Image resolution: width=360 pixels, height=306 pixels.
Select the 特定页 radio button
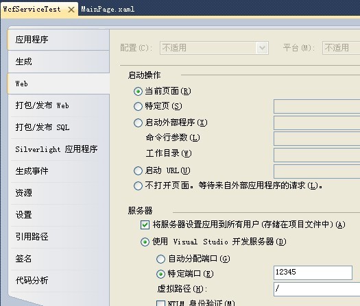point(138,106)
